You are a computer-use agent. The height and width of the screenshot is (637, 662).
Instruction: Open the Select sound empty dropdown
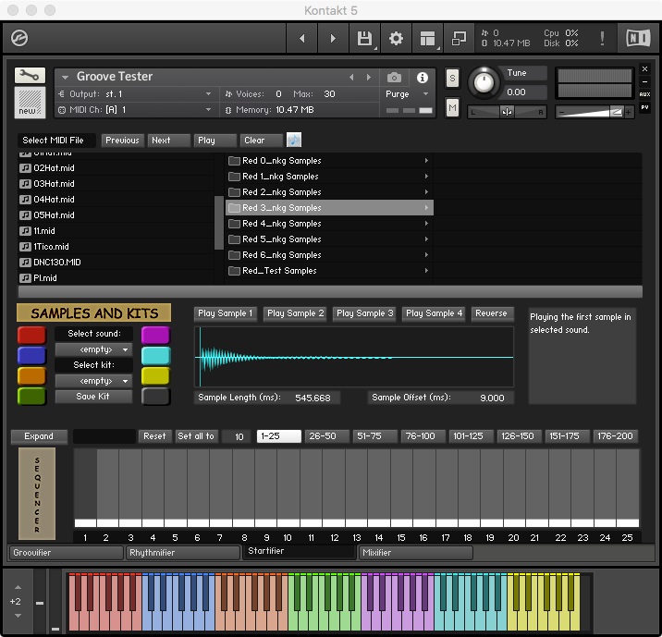(x=93, y=349)
